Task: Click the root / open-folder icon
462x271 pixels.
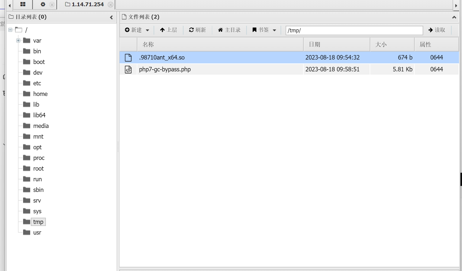Action: (19, 30)
